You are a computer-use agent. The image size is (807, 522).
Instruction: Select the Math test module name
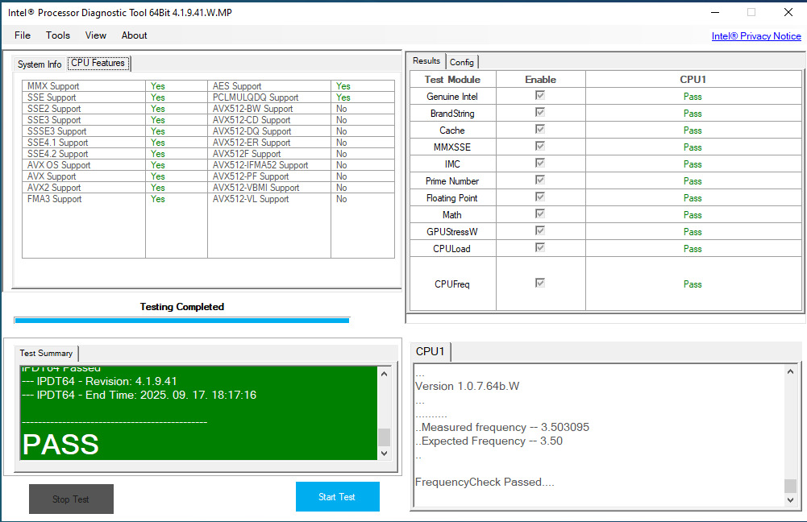[452, 215]
